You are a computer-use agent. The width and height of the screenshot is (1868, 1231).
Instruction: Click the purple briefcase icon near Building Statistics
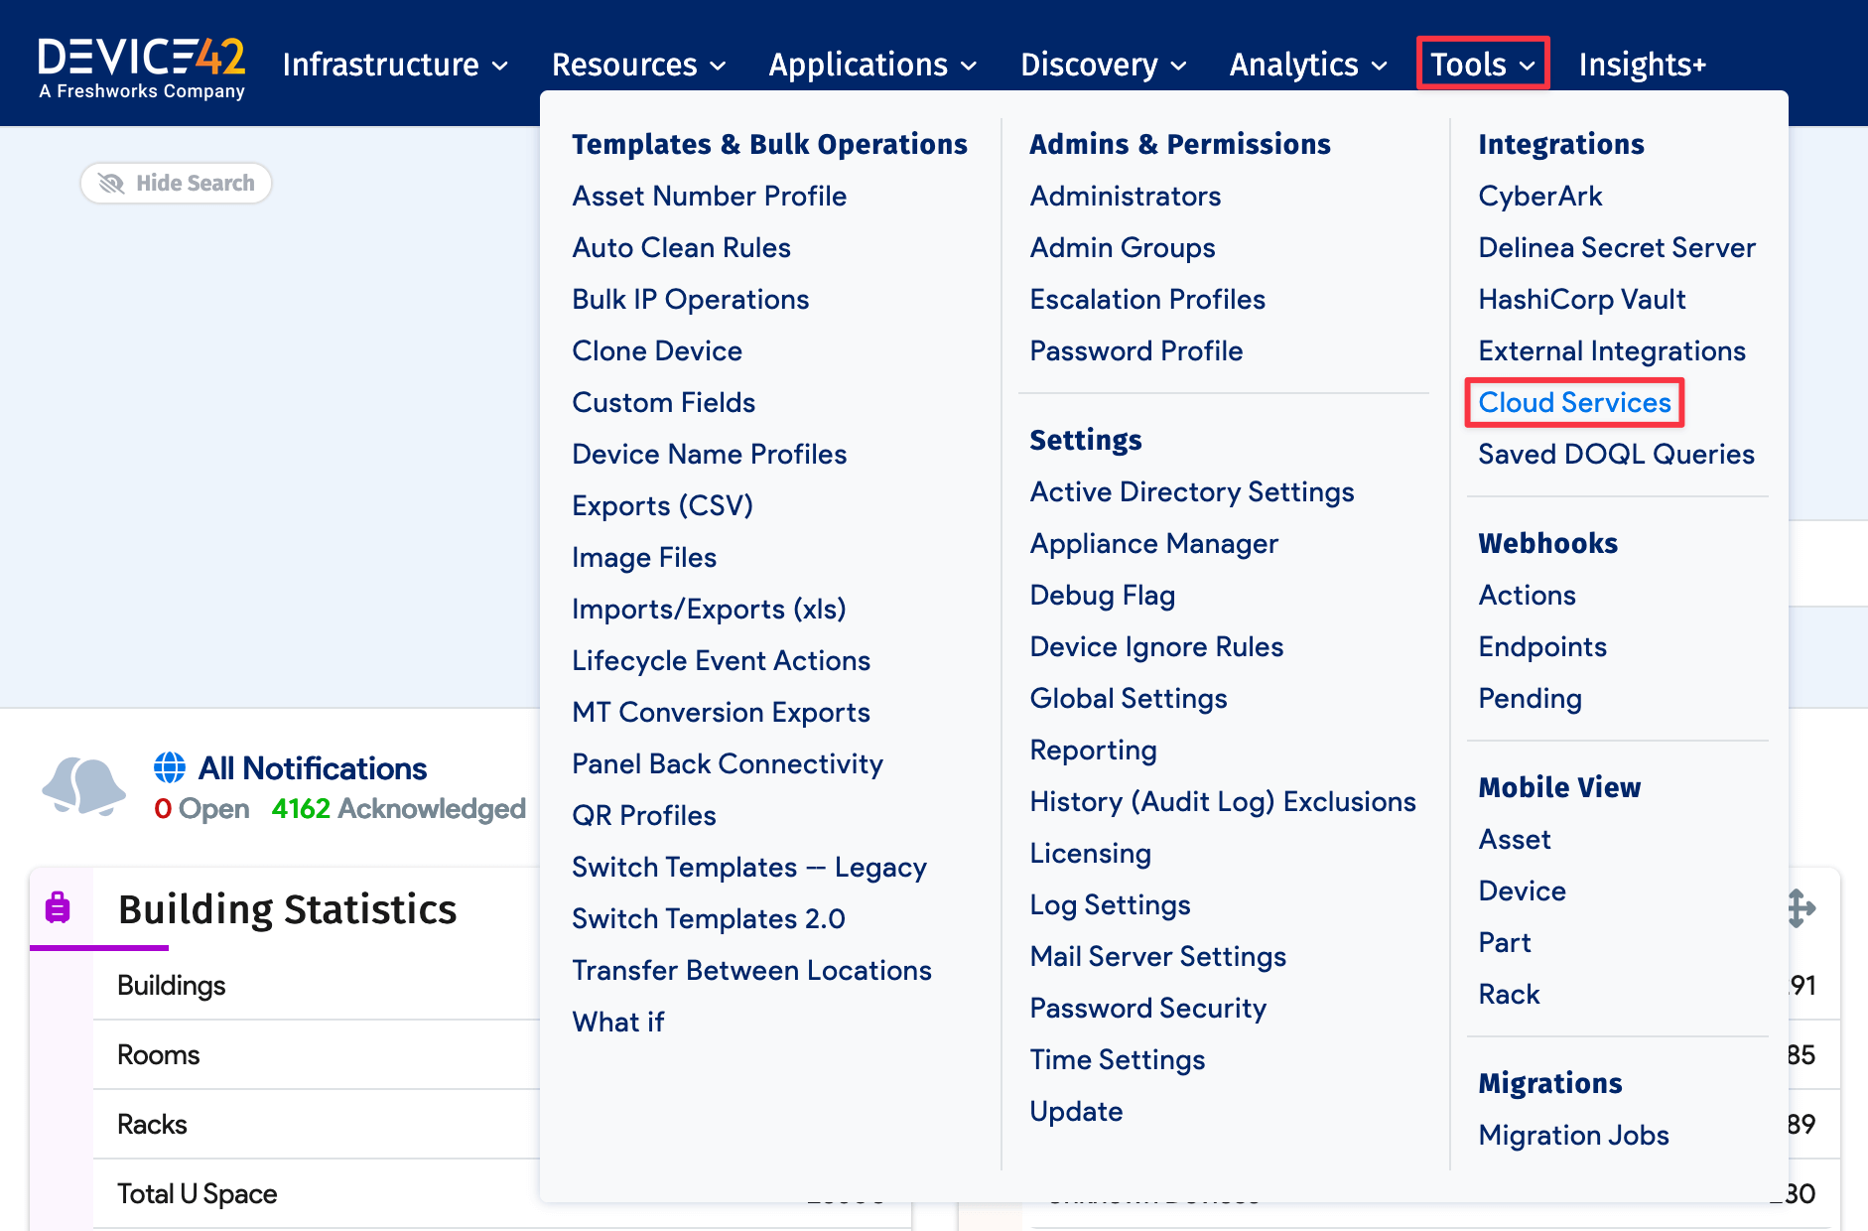[x=58, y=906]
